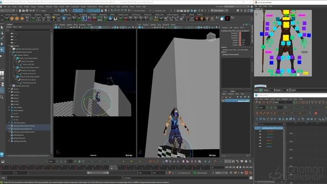
Task: Switch to the Anim tab in layer editor
Action: (232, 91)
